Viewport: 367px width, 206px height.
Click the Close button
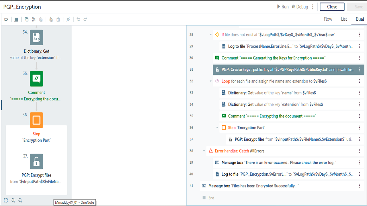click(x=332, y=7)
